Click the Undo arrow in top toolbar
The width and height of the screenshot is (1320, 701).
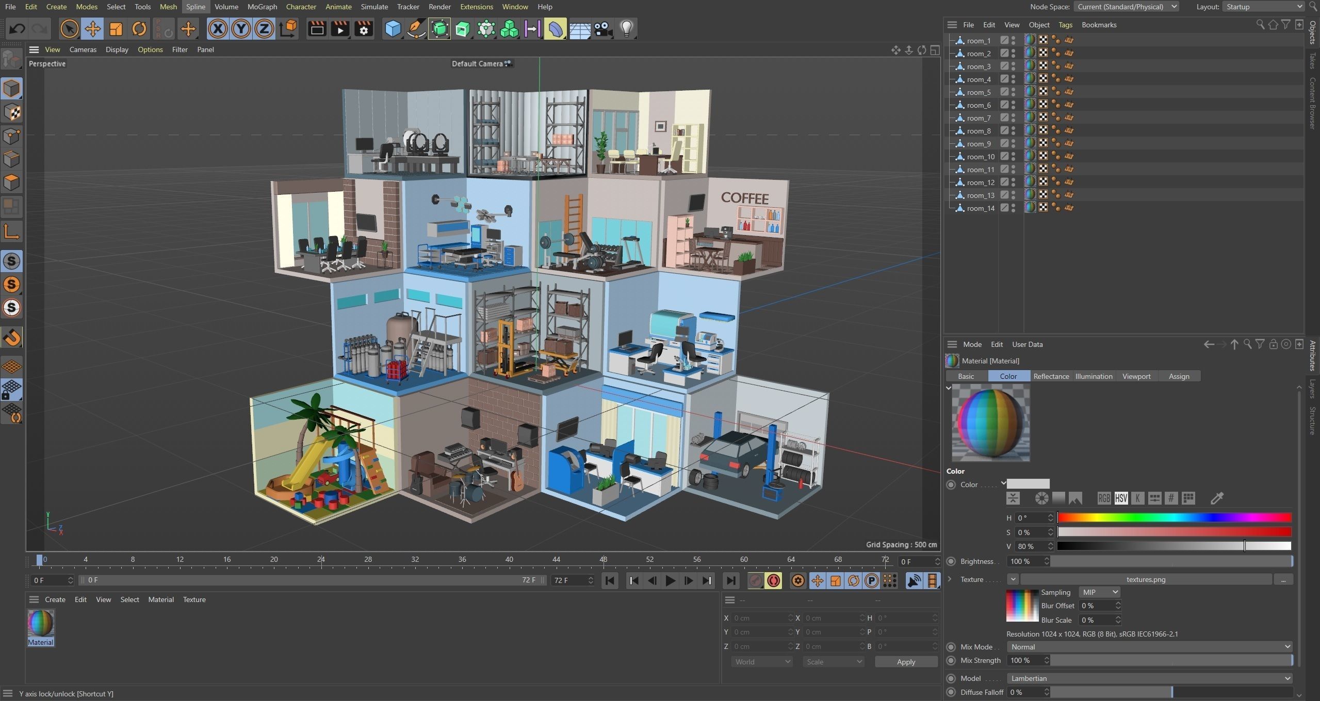(17, 29)
